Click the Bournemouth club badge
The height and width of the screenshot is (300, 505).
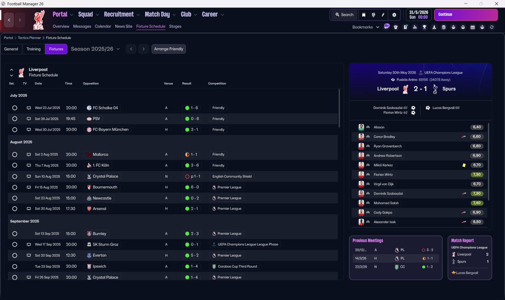[x=89, y=187]
